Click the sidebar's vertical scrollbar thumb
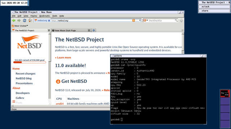 50,48
